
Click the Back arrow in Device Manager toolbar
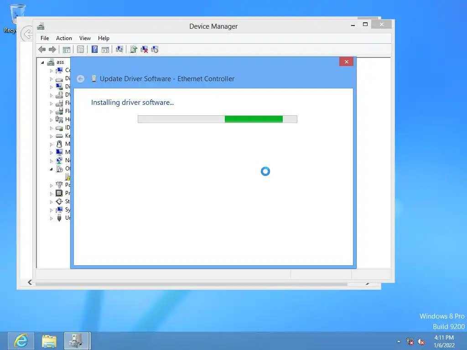(42, 49)
